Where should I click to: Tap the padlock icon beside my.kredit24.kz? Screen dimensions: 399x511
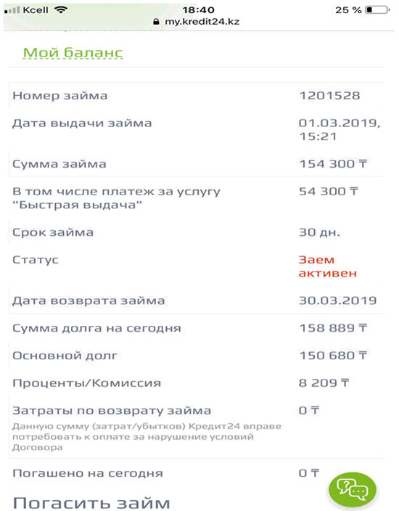click(x=157, y=22)
